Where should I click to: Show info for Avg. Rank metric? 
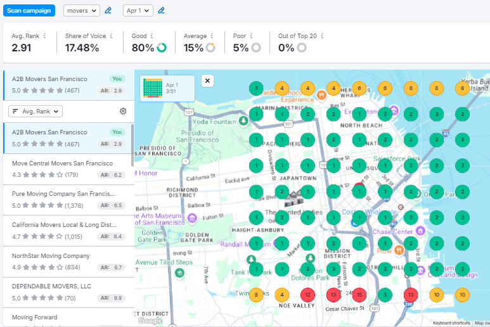point(44,36)
